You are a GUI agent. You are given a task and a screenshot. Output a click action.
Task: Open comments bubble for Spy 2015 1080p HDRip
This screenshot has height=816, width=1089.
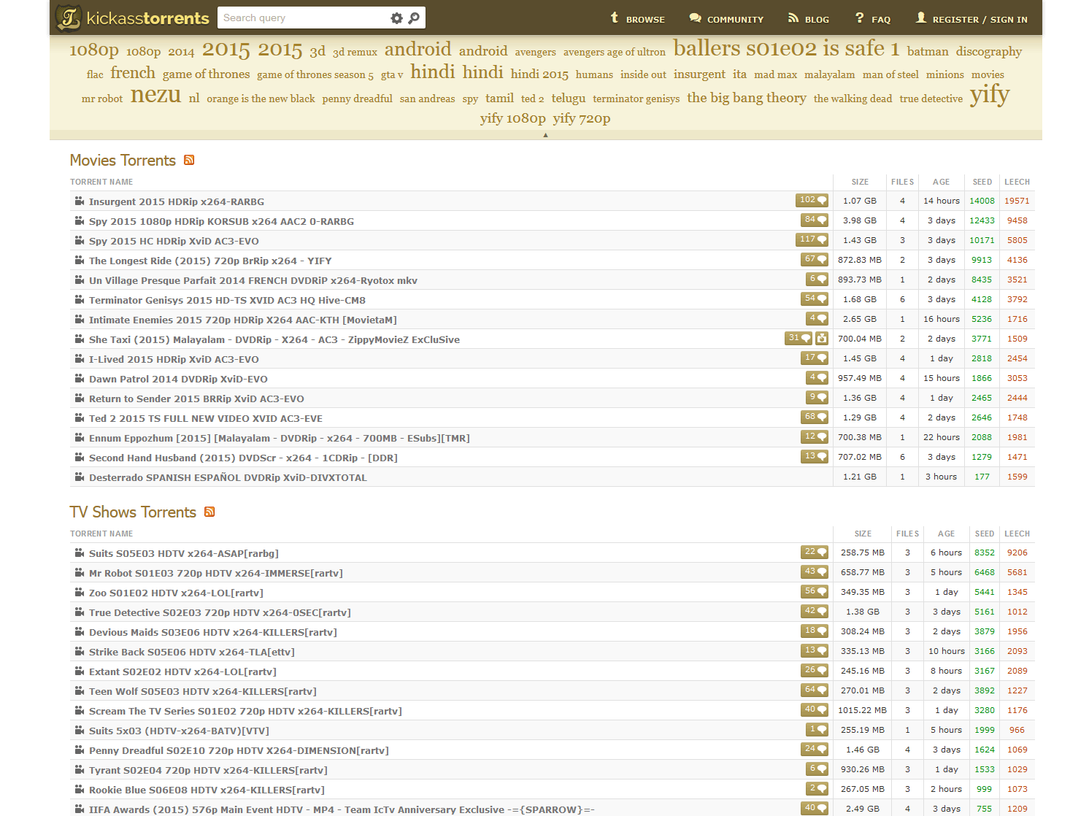(815, 220)
